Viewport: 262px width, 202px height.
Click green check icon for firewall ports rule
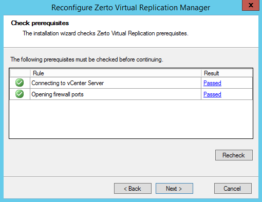coord(20,94)
